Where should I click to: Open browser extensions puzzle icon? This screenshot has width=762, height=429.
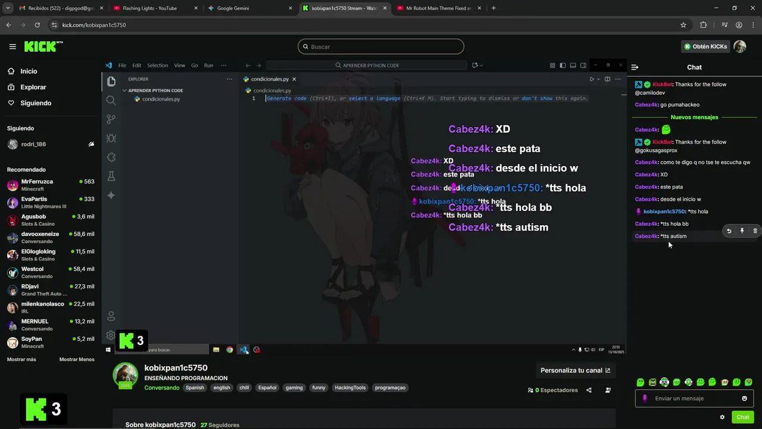(704, 25)
